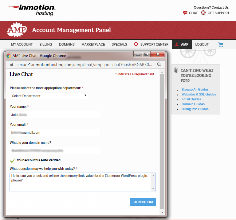Click the chat window vertical scrollbar

pos(162,142)
